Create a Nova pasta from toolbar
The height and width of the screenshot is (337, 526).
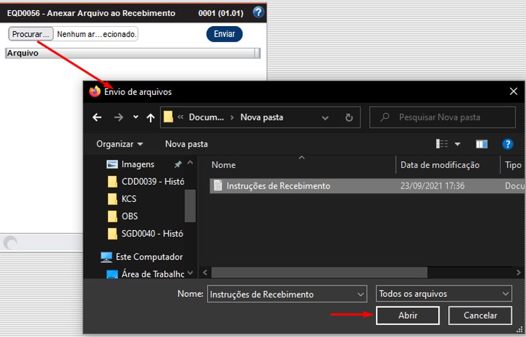pos(186,144)
